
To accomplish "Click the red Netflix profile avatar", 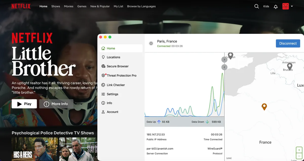I will click(x=286, y=6).
